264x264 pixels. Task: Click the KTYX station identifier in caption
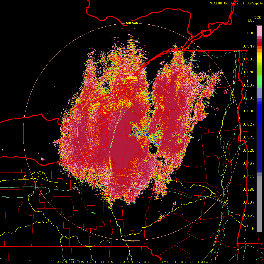[x=164, y=262]
